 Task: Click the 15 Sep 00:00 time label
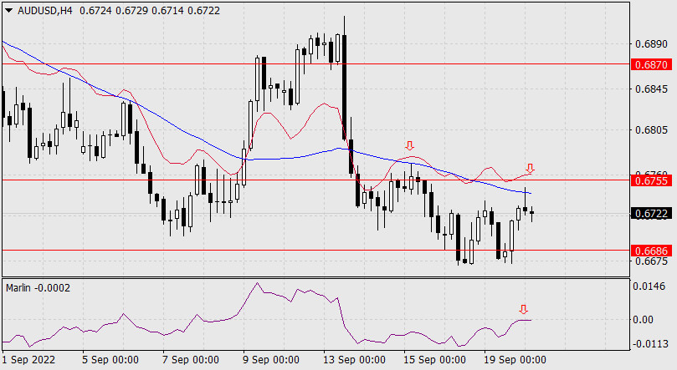coord(435,360)
